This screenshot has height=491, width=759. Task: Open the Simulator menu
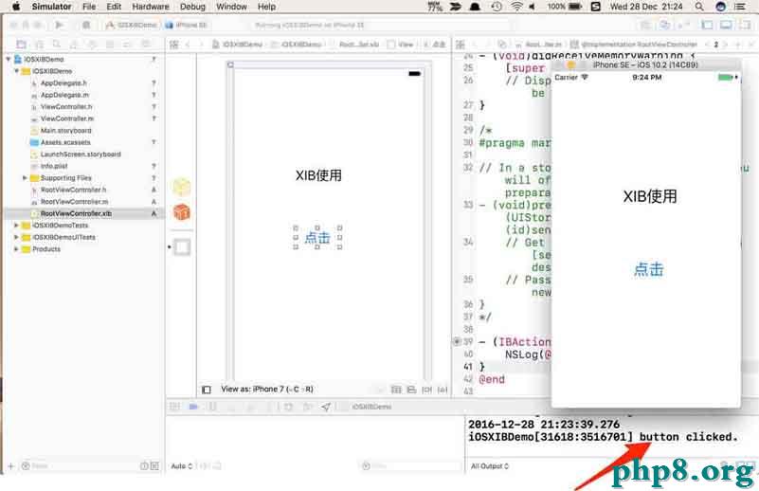tap(51, 7)
